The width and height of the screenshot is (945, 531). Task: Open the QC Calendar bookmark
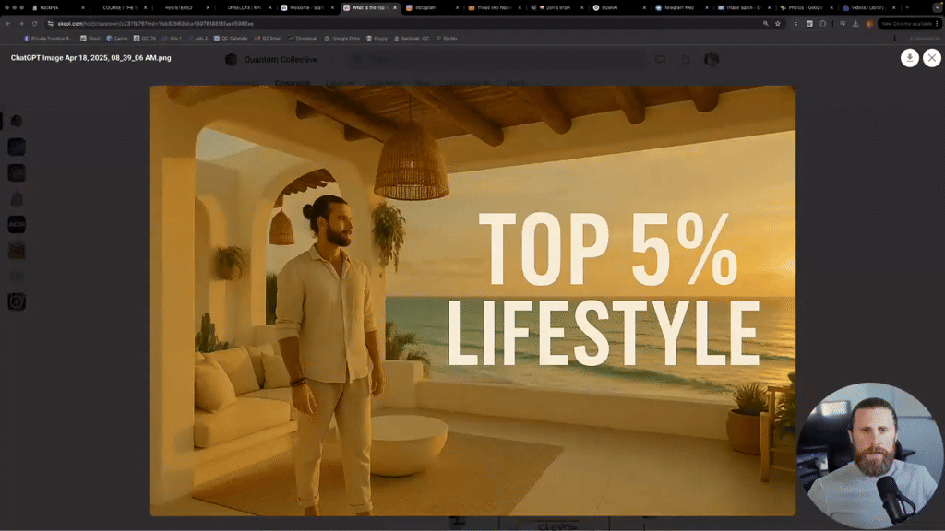(231, 38)
